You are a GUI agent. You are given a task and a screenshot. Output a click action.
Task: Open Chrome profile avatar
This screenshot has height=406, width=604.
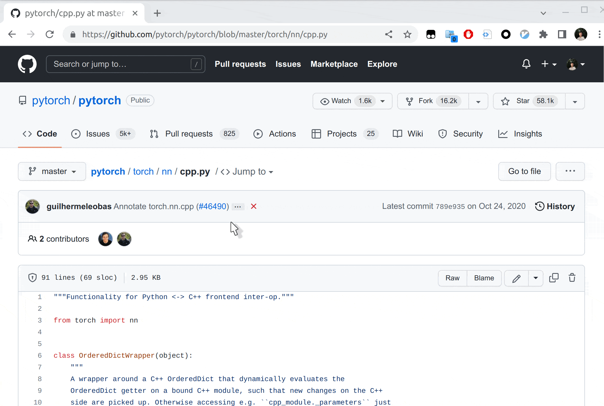point(581,34)
